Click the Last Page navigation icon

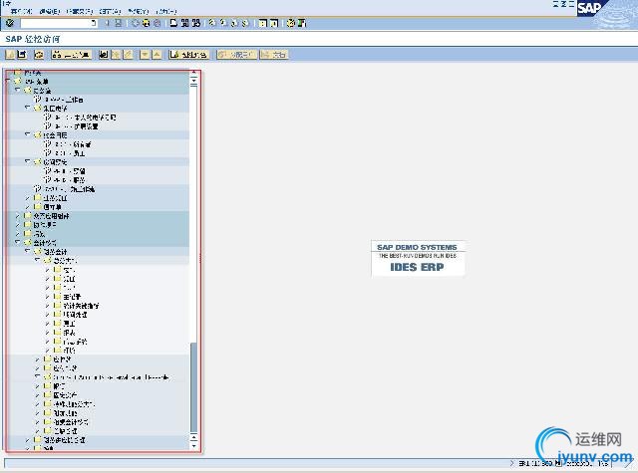pos(245,23)
